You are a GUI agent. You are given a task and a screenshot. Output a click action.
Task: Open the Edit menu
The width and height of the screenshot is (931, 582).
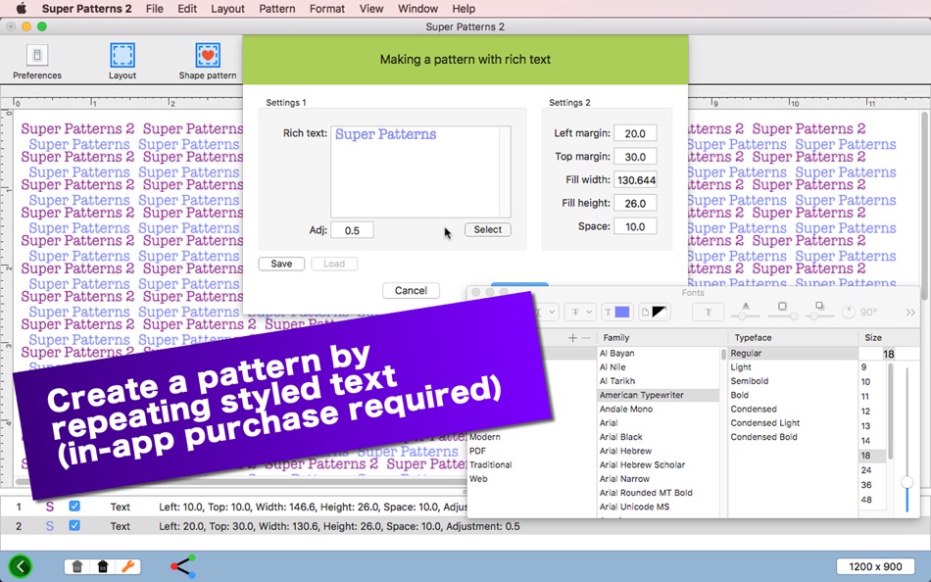[x=187, y=8]
